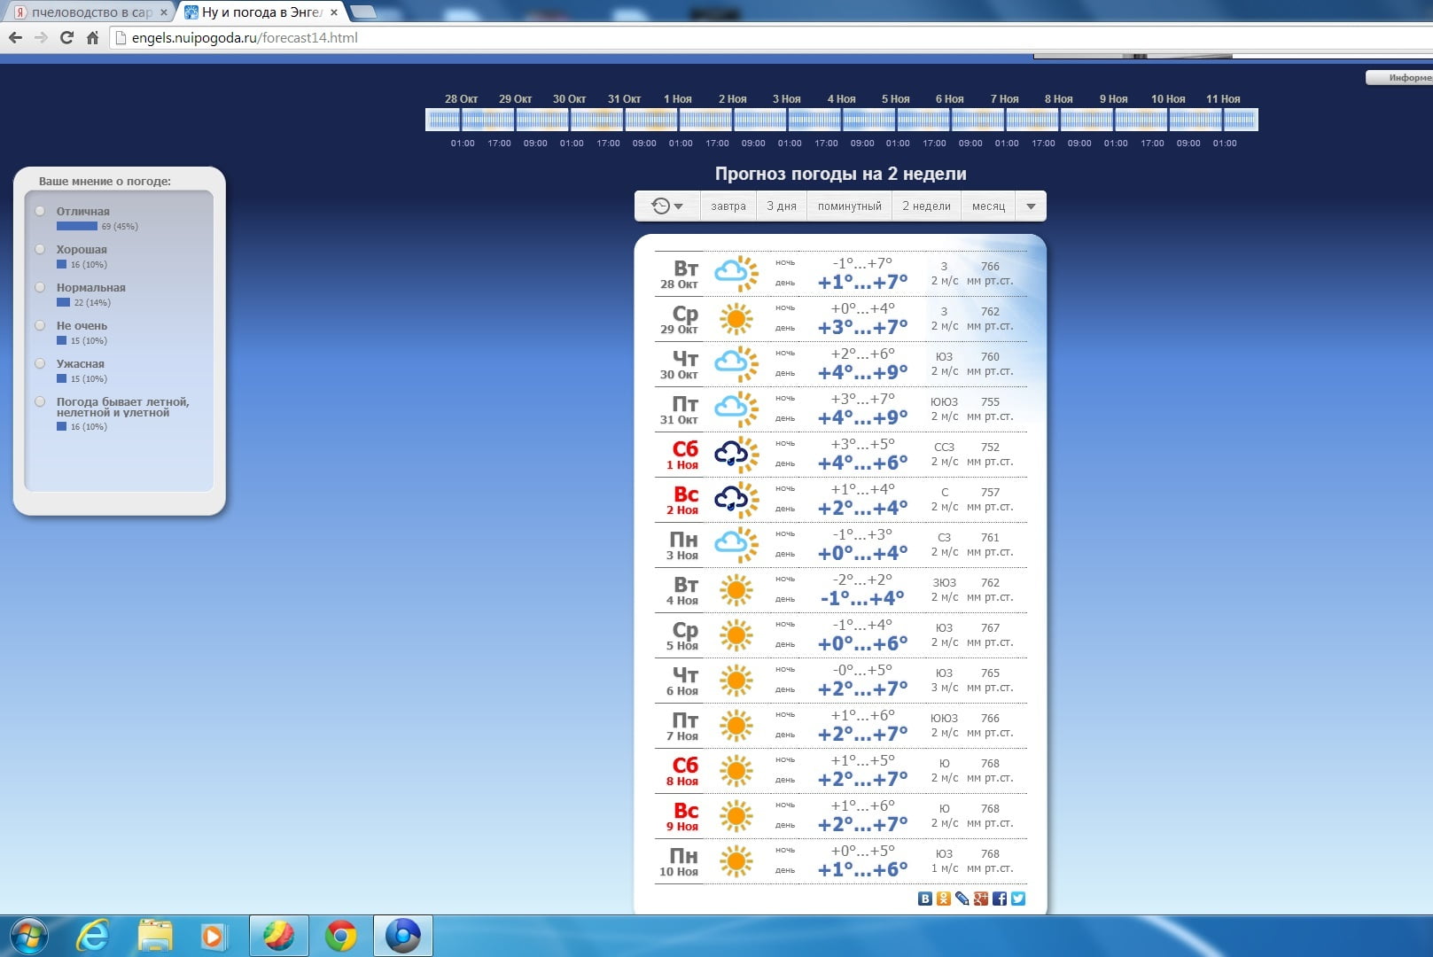This screenshot has width=1433, height=957.
Task: Select the 'месяц' forecast tab
Action: click(x=988, y=206)
